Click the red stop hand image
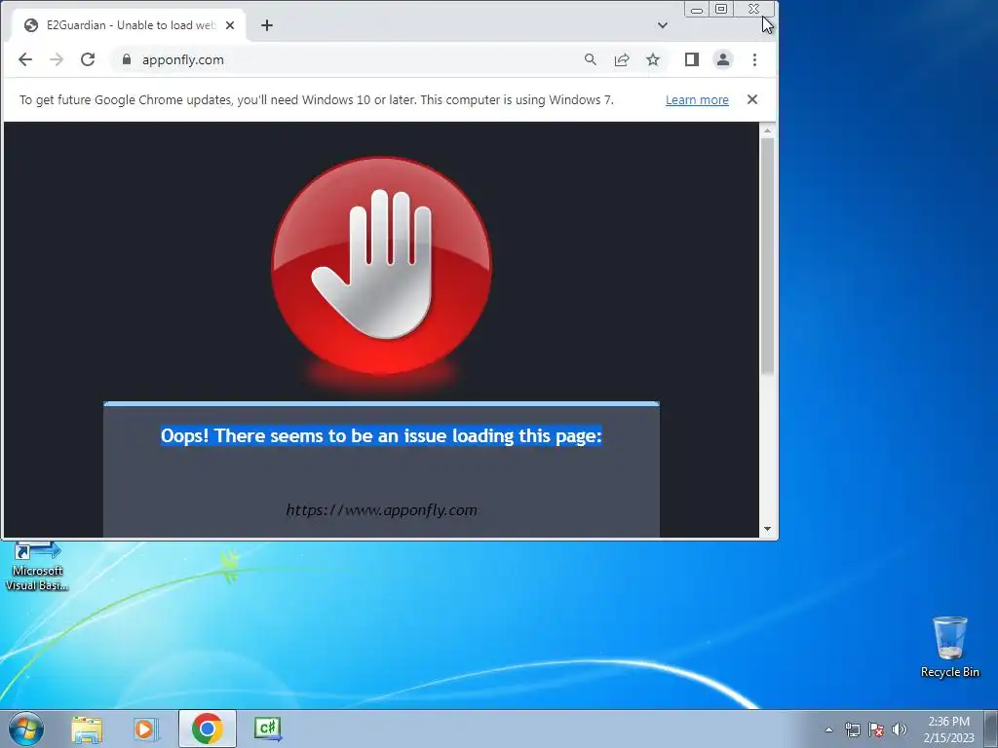The image size is (998, 748). (x=381, y=266)
